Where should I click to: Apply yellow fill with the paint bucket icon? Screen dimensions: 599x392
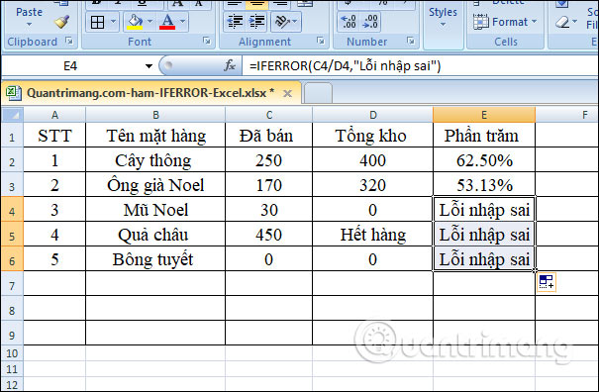tap(135, 22)
